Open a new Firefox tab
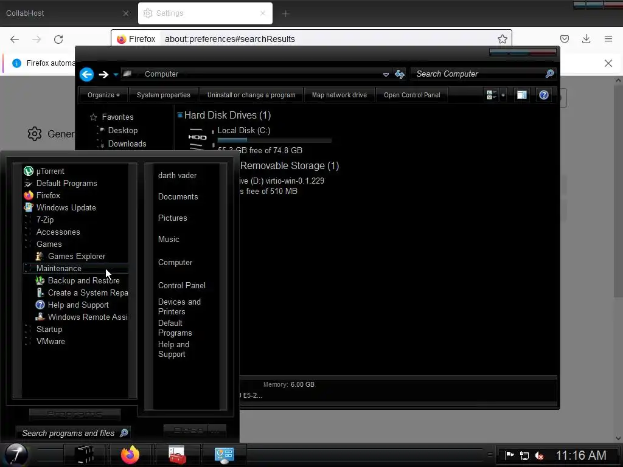Screen dimensions: 623x467 point(285,13)
